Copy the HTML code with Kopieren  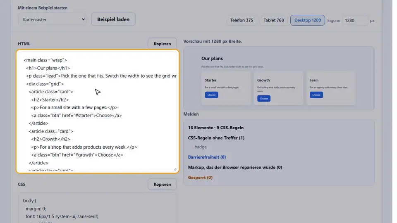tap(162, 44)
